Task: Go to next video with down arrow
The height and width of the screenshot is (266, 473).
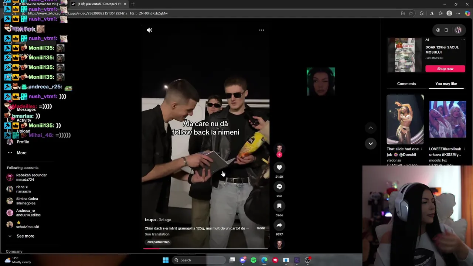Action: tap(371, 143)
